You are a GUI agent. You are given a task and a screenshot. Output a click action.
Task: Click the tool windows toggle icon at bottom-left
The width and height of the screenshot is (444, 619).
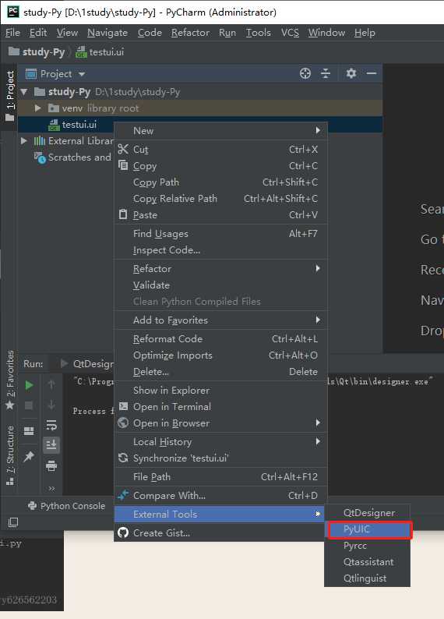[13, 522]
